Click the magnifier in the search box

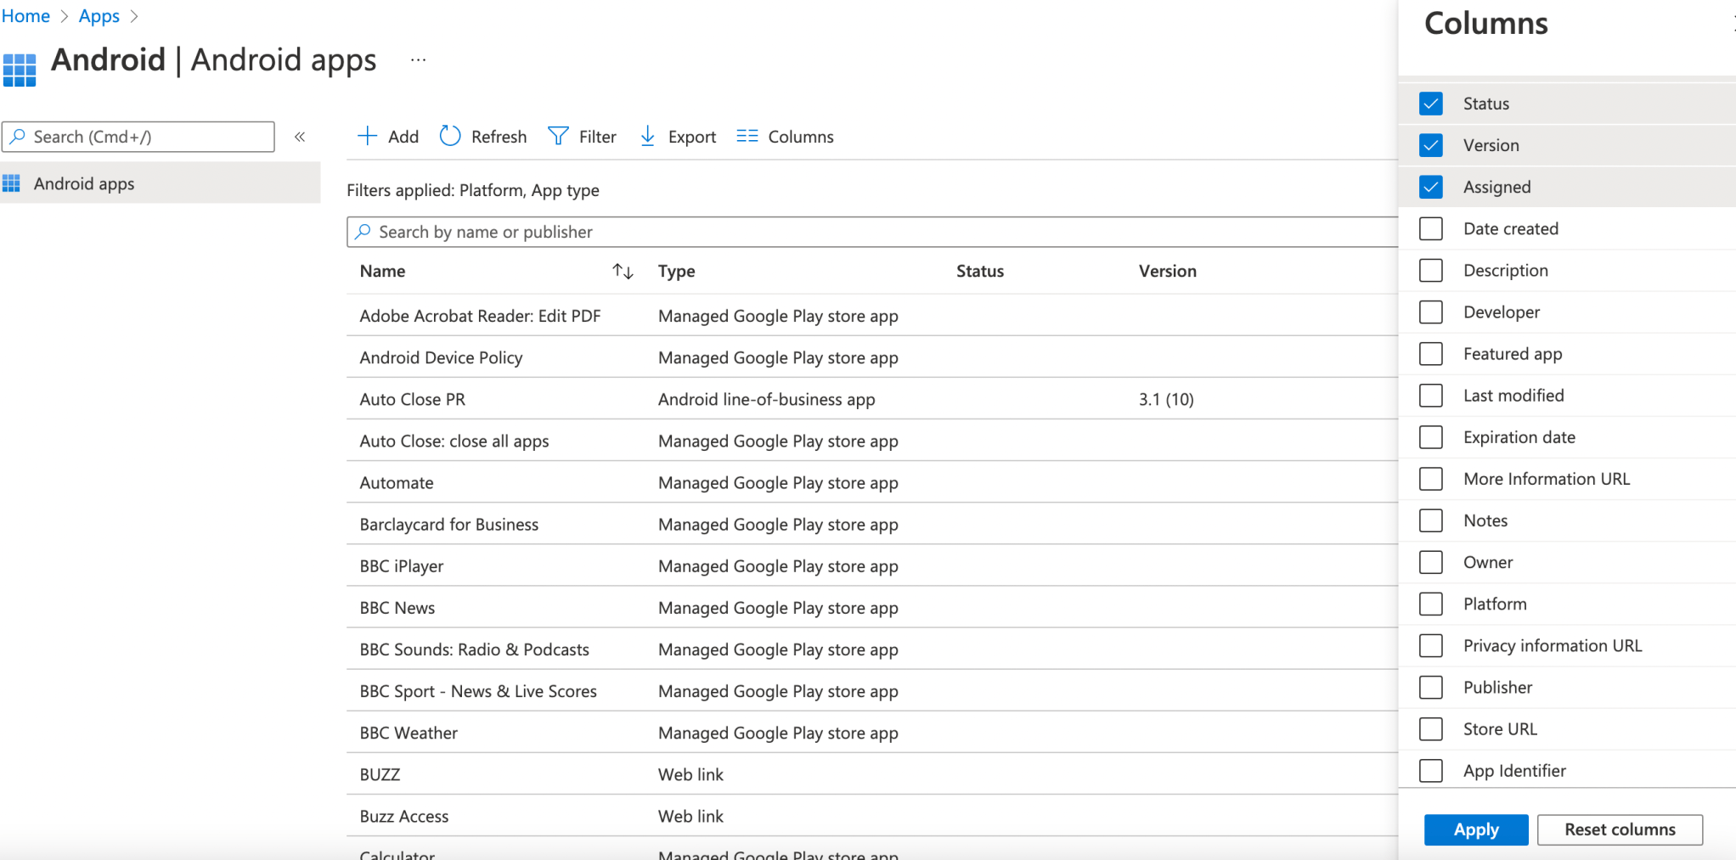point(18,137)
